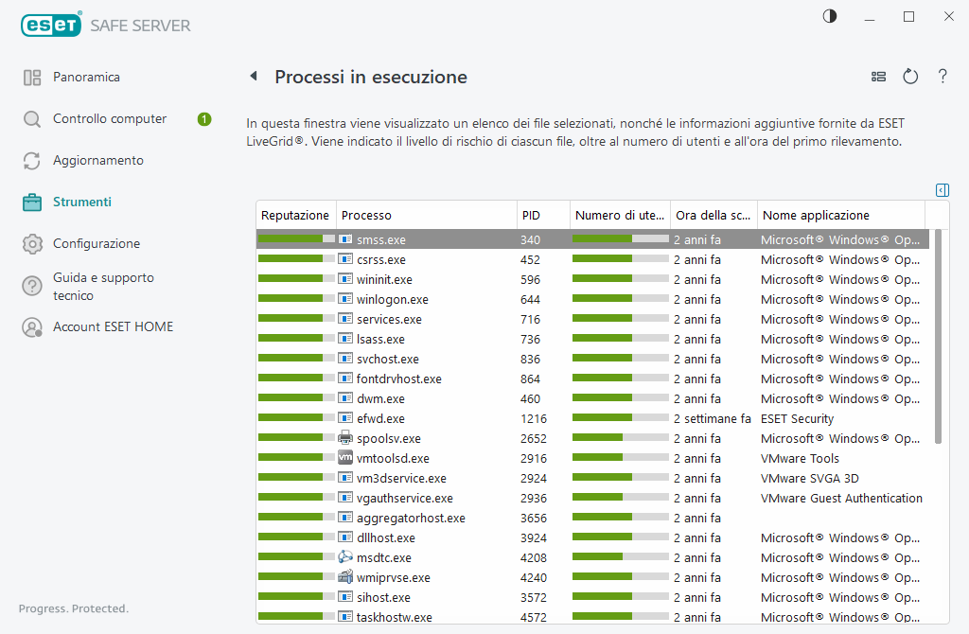Toggle the dark/light contrast theme icon
This screenshot has height=634, width=969.
(830, 17)
